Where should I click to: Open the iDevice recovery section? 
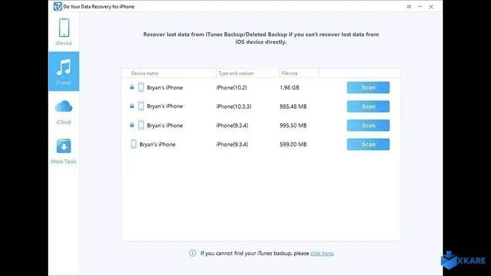point(64,32)
